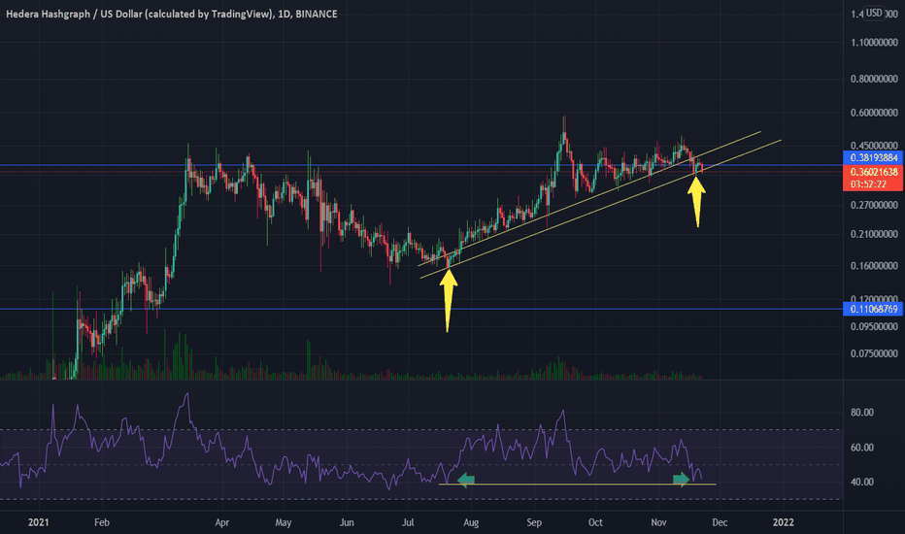Click the 2022 label on time axis
This screenshot has height=534, width=905.
pyautogui.click(x=784, y=522)
